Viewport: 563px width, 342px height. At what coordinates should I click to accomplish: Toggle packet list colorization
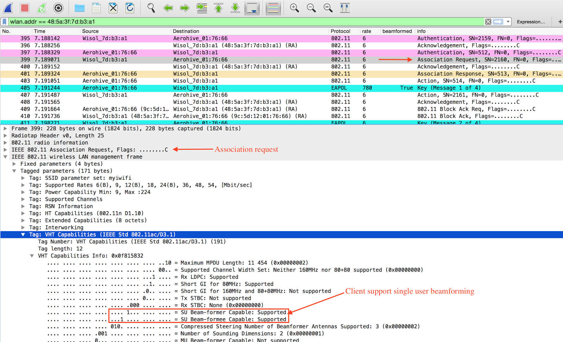click(273, 8)
